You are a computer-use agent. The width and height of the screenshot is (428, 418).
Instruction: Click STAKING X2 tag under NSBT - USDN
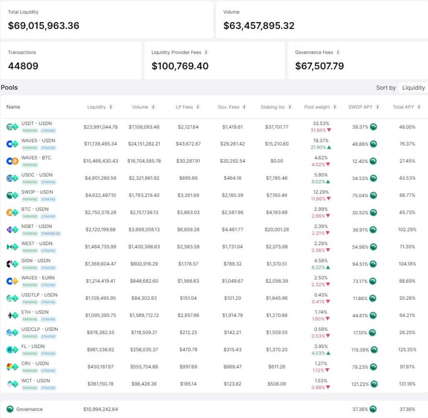tap(50, 233)
